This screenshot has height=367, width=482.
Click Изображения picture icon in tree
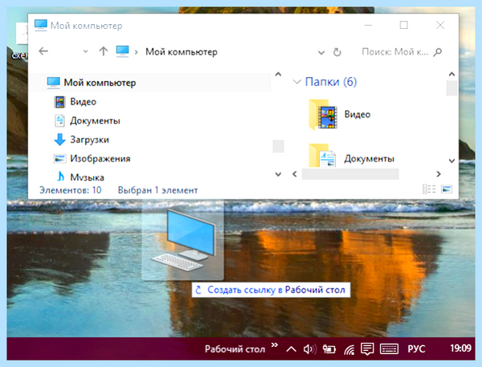pyautogui.click(x=59, y=158)
